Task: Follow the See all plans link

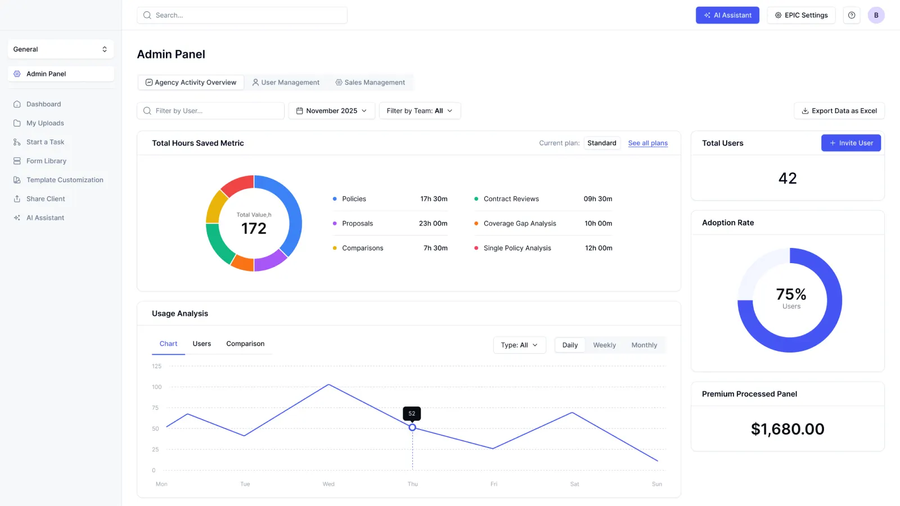Action: [648, 143]
